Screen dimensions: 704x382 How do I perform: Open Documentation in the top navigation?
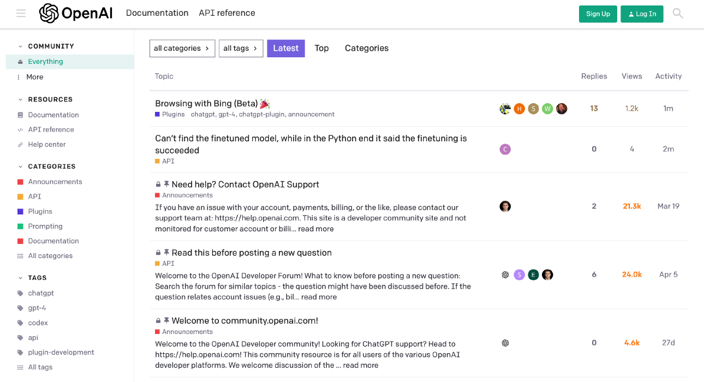(x=157, y=13)
